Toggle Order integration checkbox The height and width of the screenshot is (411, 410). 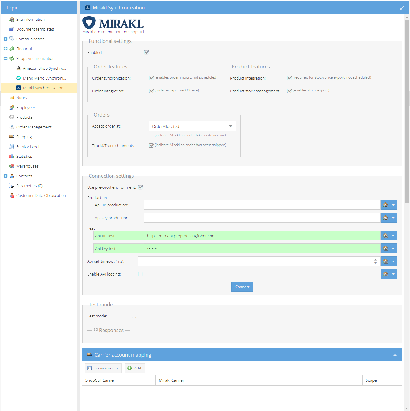coord(151,91)
